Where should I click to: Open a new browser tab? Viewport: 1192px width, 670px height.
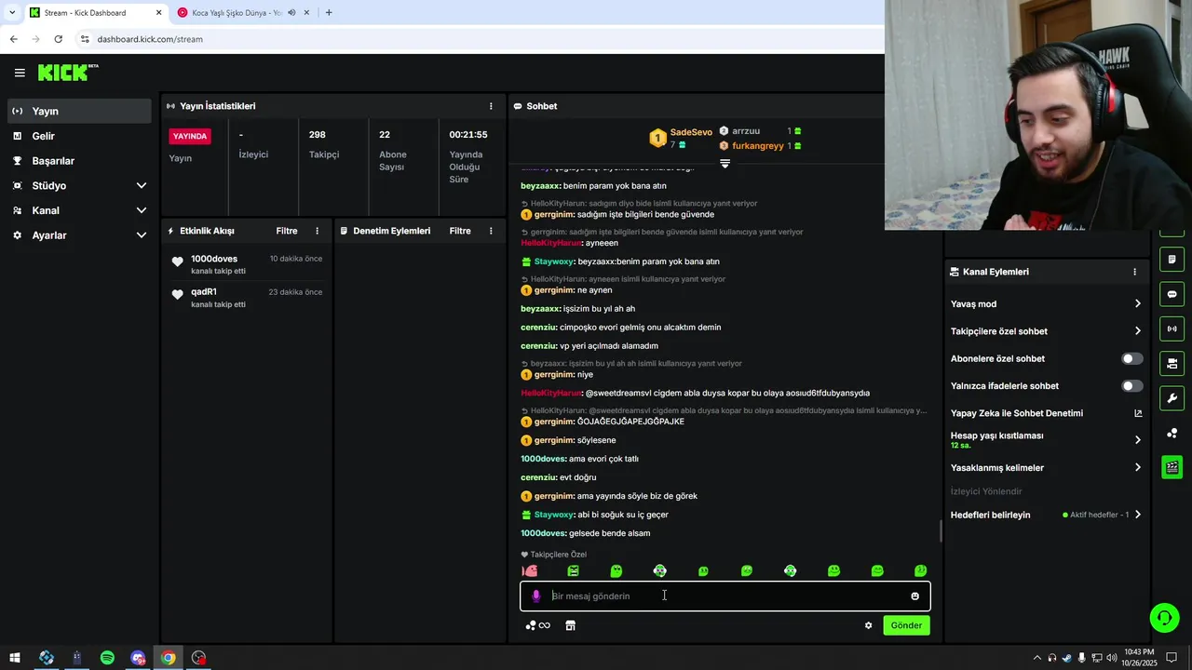point(329,12)
